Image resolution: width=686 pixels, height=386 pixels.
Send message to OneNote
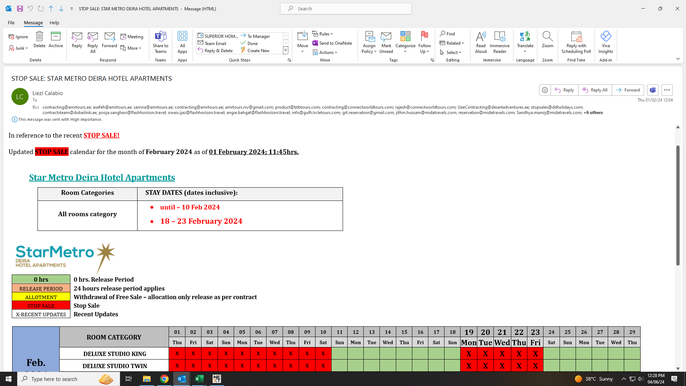[x=332, y=43]
